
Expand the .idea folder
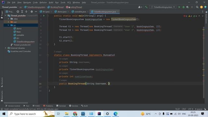[x=8, y=19]
